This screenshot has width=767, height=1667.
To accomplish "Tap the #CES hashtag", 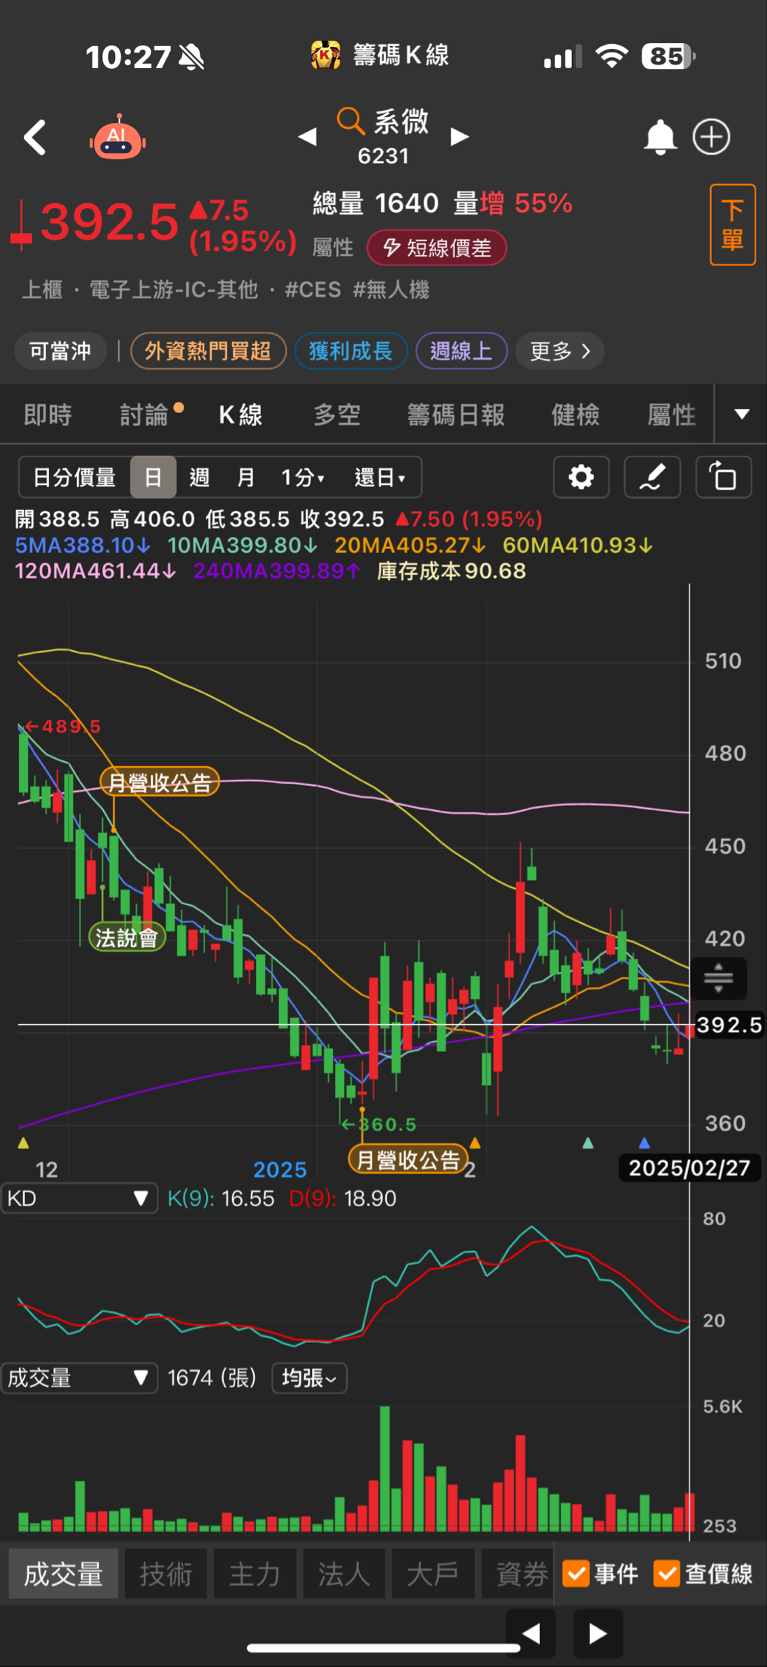I will [x=313, y=289].
